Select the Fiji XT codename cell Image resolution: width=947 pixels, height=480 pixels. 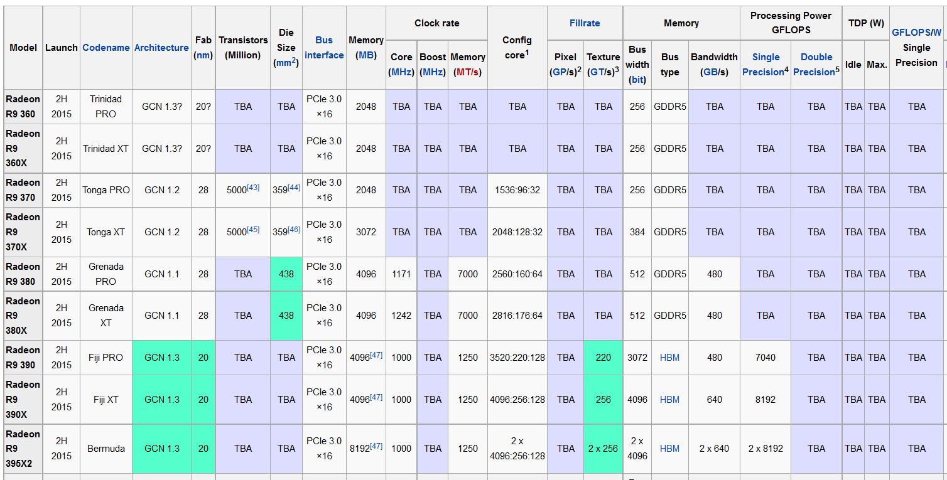[x=106, y=400]
